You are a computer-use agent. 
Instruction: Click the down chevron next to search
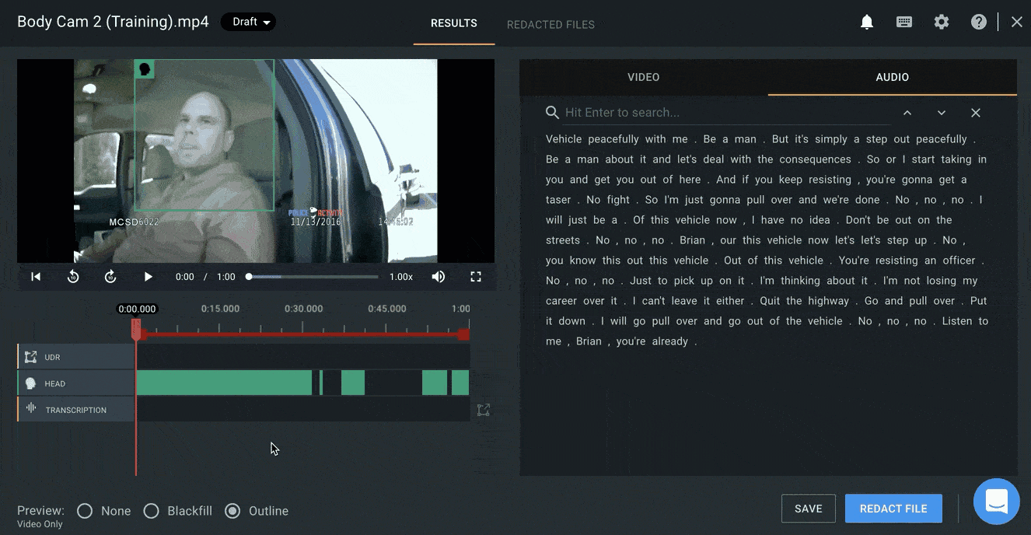941,113
